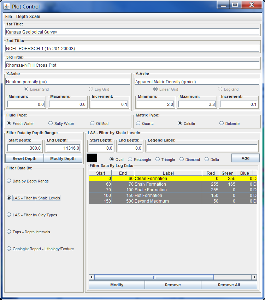
Task: Select the Shaly Formation row
Action: 173,184
